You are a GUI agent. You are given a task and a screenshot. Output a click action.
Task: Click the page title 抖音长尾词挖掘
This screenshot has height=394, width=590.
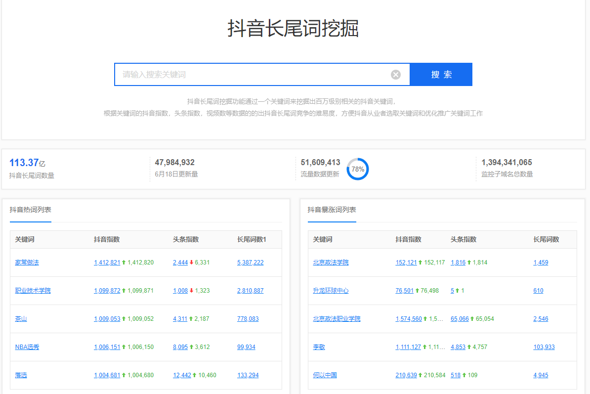[x=293, y=28]
